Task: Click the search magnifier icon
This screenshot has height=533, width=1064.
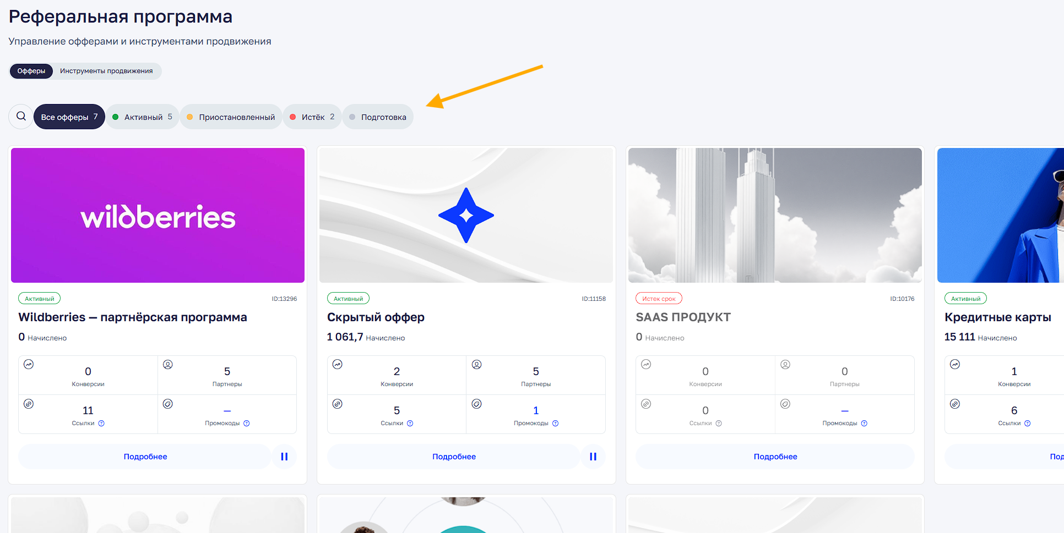Action: pos(21,117)
